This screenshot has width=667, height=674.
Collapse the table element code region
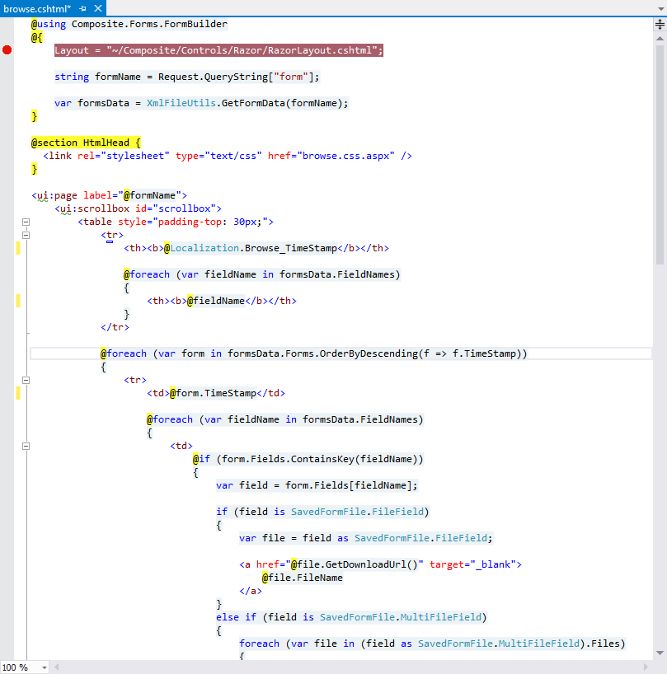pyautogui.click(x=26, y=222)
